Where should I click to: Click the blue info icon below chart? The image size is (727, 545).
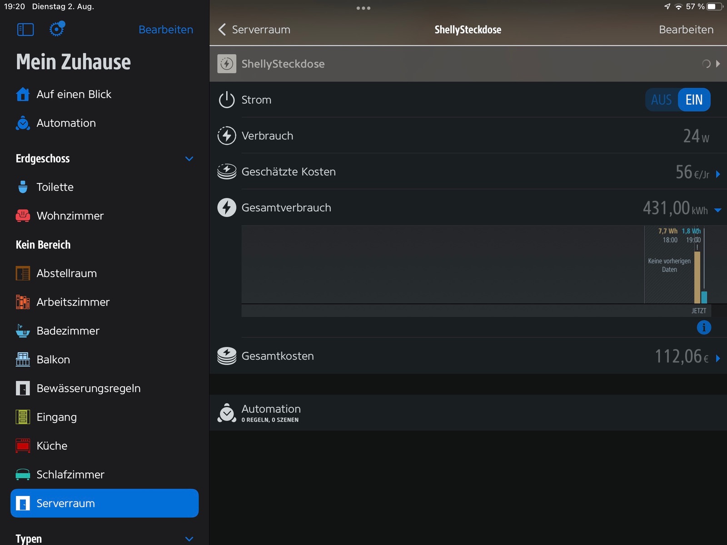(704, 327)
